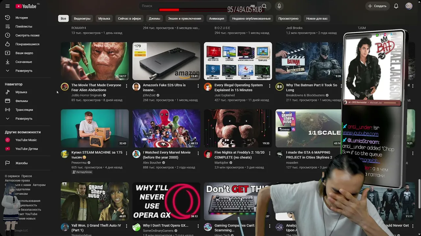421x236 pixels.
Task: Open the hamburger guide menu
Action: pyautogui.click(x=8, y=6)
